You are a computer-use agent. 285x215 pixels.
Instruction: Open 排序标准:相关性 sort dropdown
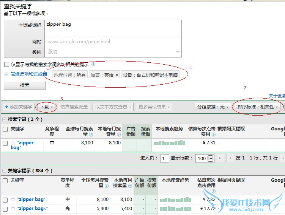(258, 107)
